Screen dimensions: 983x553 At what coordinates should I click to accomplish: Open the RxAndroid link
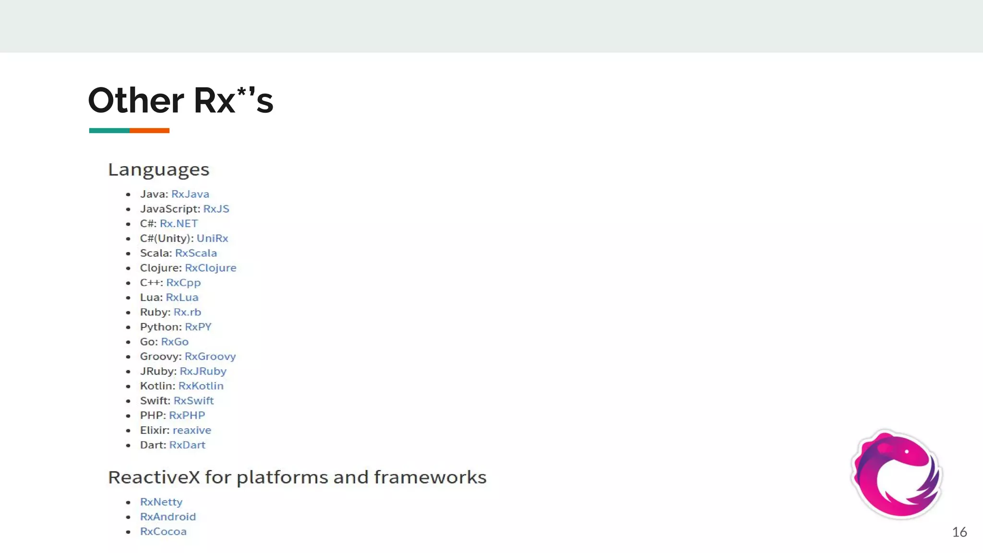point(168,517)
